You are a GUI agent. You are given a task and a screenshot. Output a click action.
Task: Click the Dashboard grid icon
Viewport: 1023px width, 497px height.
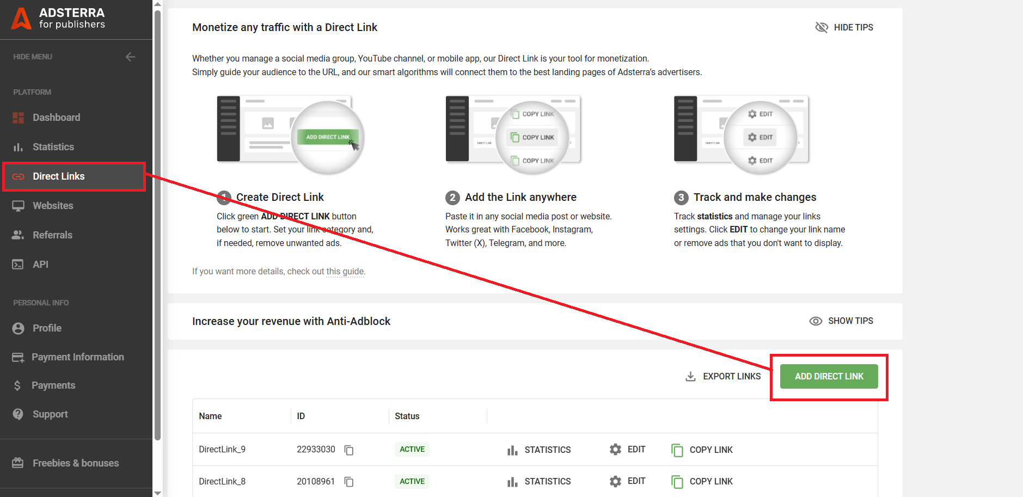(18, 118)
